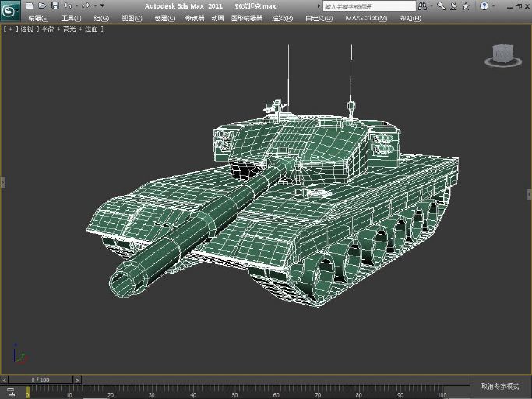Open the quick access toolbar customize dropdown
The image size is (532, 399).
click(102, 5)
